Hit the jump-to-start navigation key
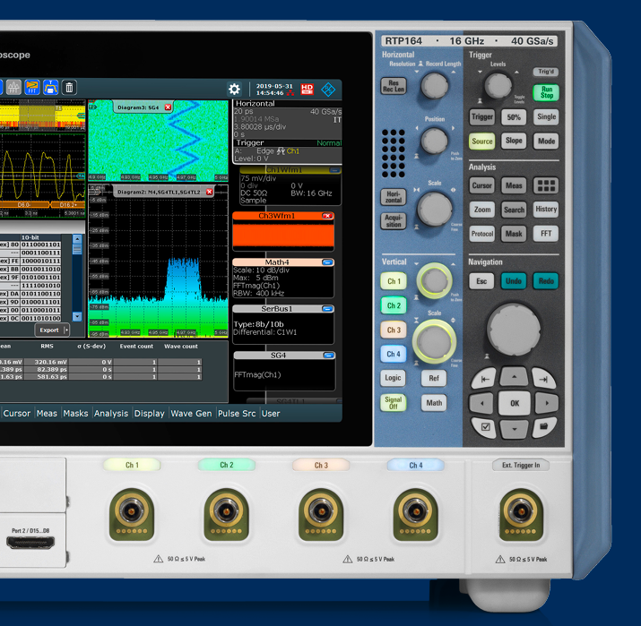641x626 pixels. coord(484,379)
